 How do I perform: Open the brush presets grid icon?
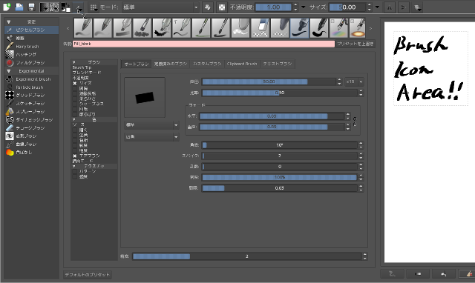pyautogui.click(x=94, y=7)
